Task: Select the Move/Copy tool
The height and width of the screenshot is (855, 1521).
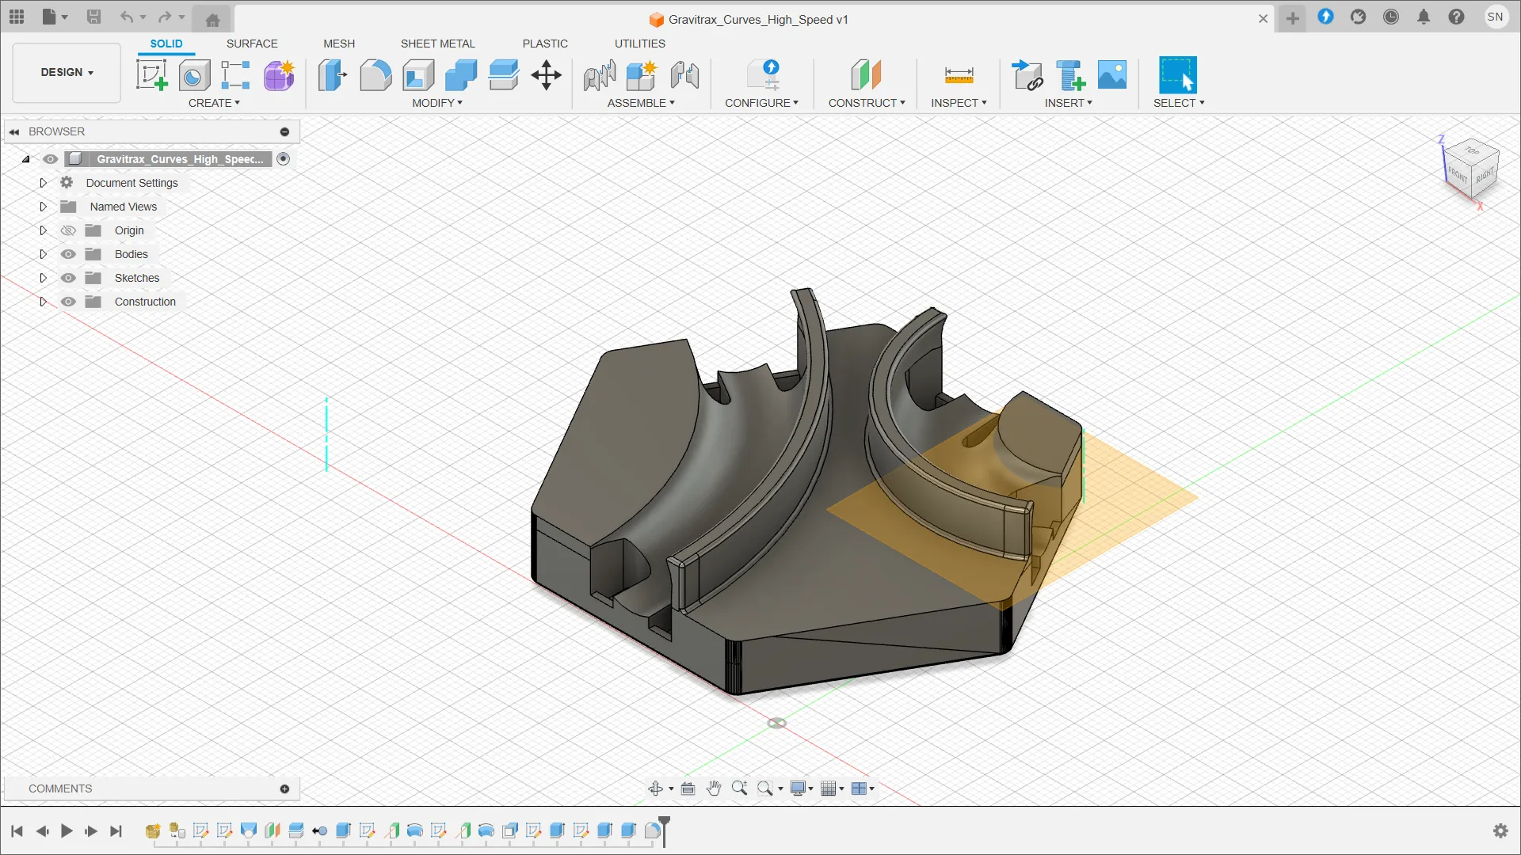Action: (x=547, y=75)
